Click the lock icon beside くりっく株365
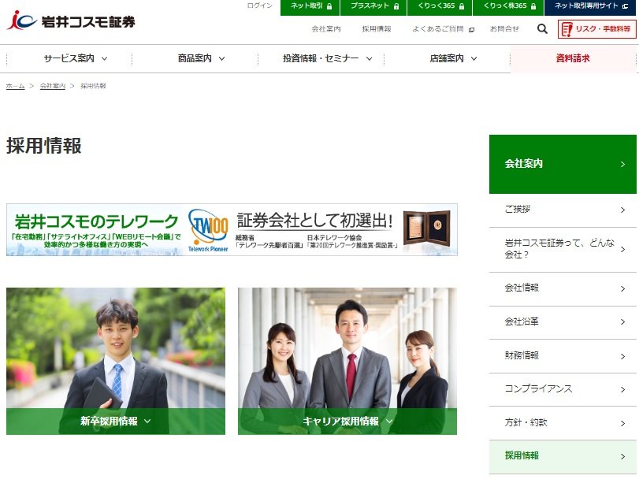639x483 pixels. point(533,6)
